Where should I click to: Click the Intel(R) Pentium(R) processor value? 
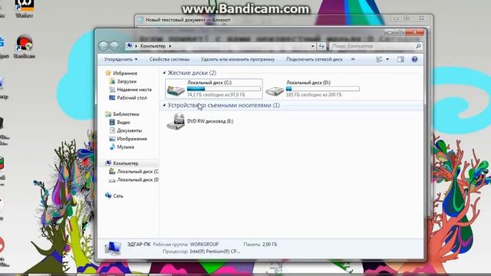tap(215, 251)
